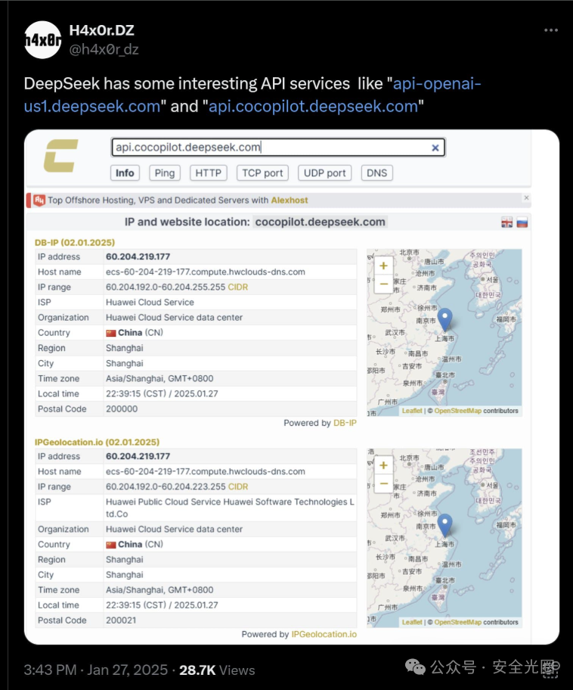Open CIDR link in IPGeolocation.io range row
This screenshot has width=573, height=690.
238,486
